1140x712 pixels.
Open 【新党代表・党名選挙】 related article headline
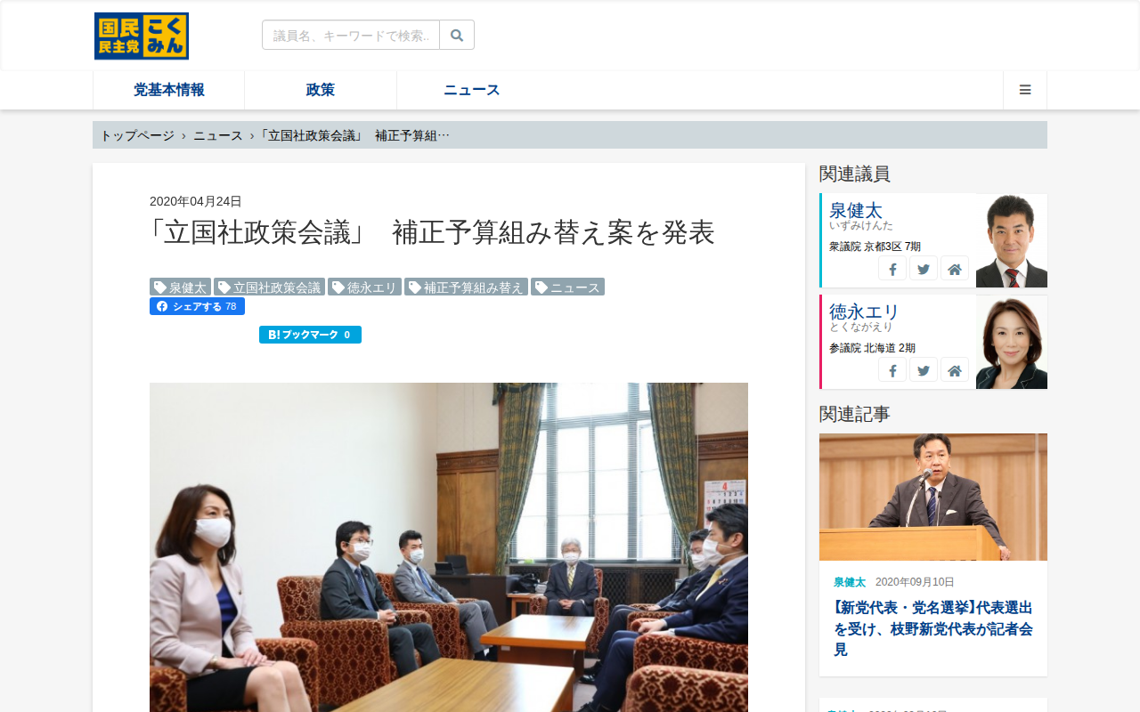933,628
